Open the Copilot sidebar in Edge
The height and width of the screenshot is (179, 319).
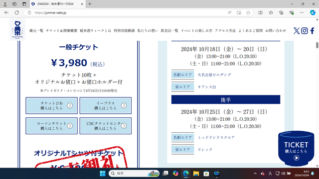pos(313,12)
